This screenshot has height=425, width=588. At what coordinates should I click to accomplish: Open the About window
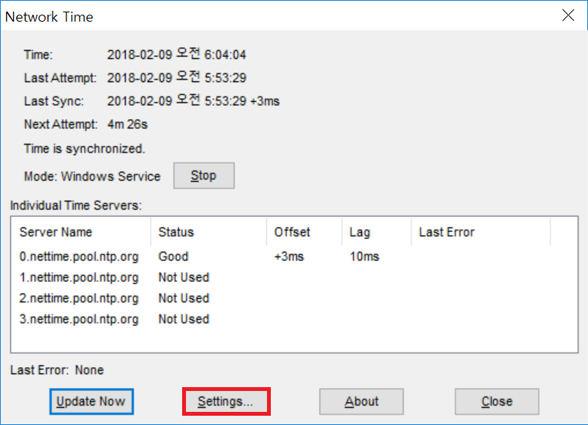361,401
